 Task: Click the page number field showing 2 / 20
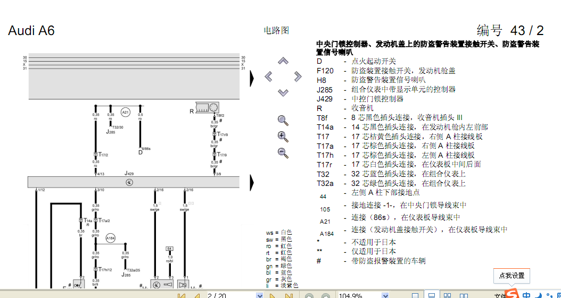pyautogui.click(x=232, y=296)
